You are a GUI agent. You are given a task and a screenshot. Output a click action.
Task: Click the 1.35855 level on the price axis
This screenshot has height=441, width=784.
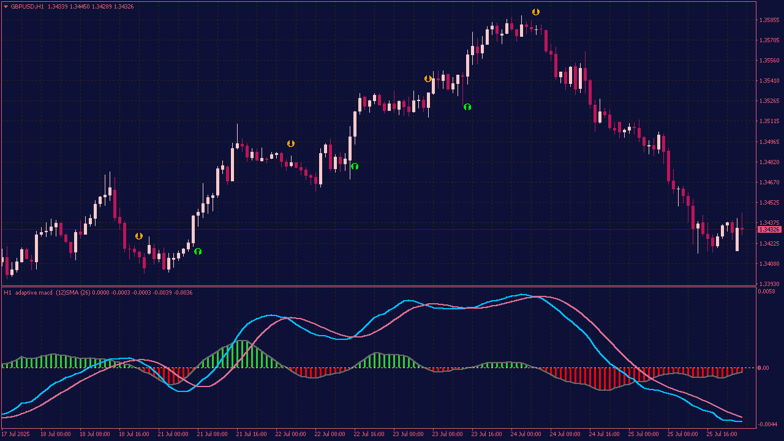click(769, 20)
